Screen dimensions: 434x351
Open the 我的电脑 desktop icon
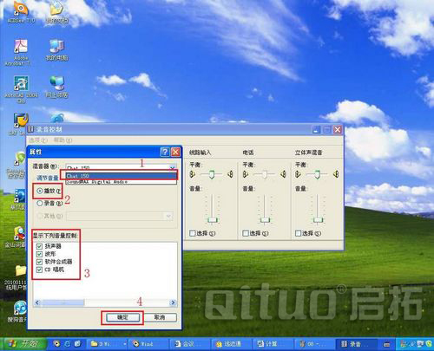(56, 49)
